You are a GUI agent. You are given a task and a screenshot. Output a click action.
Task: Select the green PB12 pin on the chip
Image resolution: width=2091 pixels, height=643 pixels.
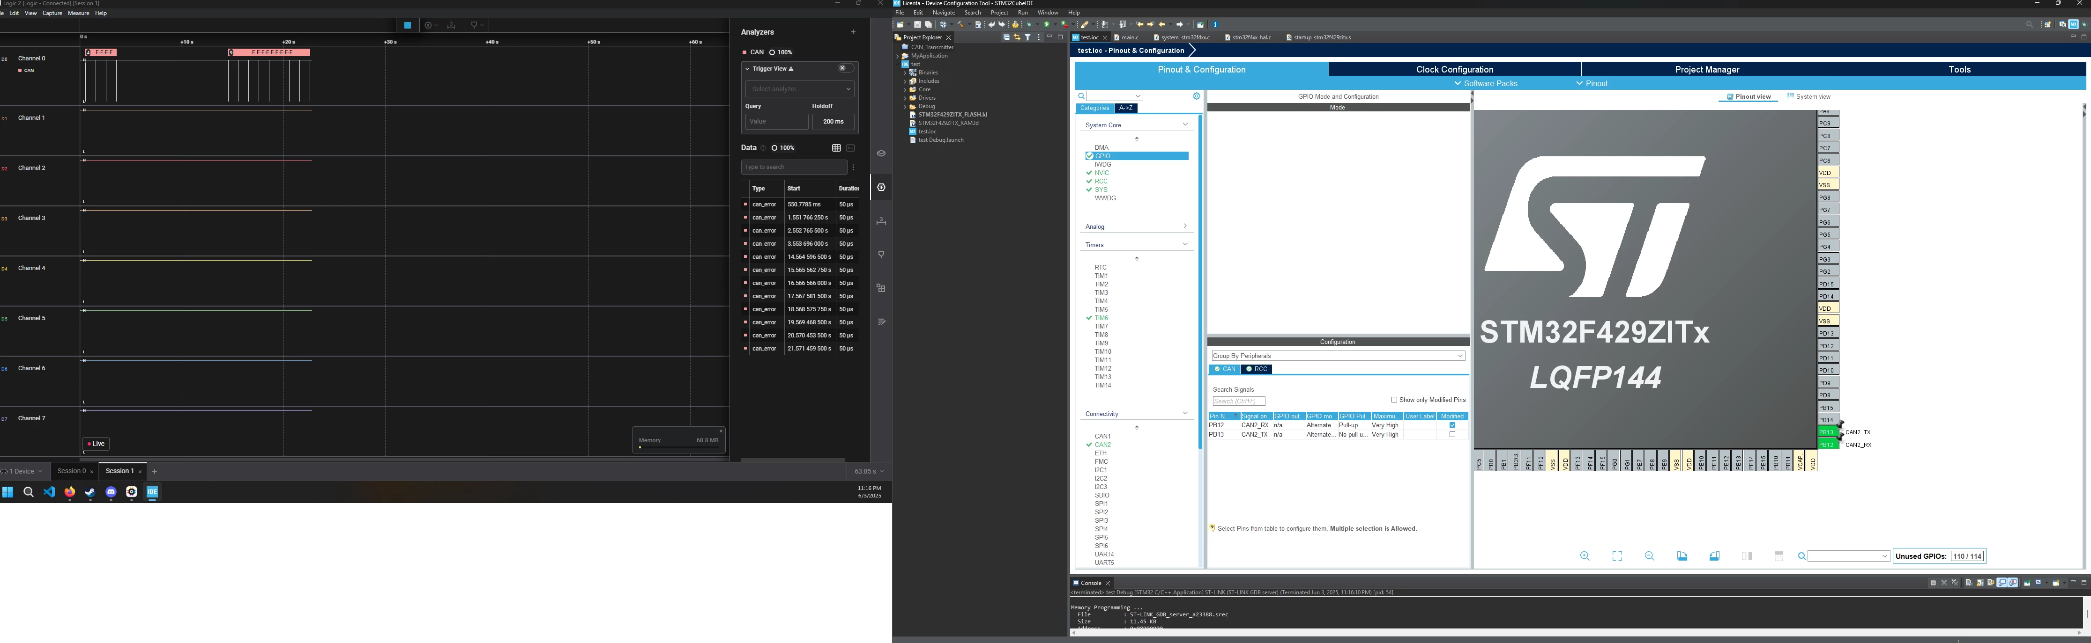pyautogui.click(x=1827, y=444)
